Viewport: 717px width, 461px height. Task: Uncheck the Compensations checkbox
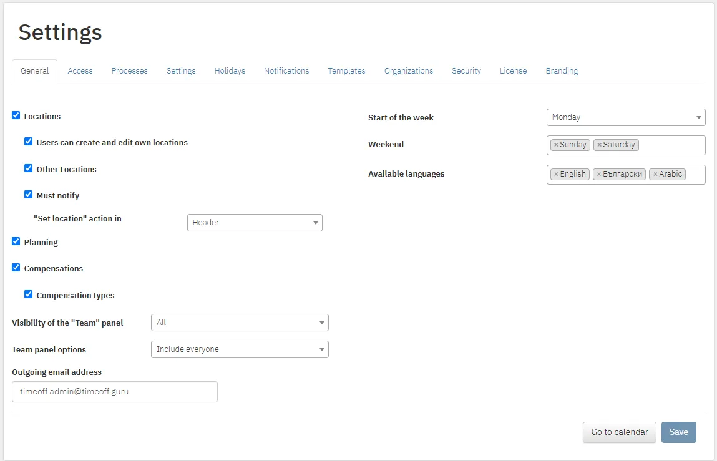(x=16, y=268)
